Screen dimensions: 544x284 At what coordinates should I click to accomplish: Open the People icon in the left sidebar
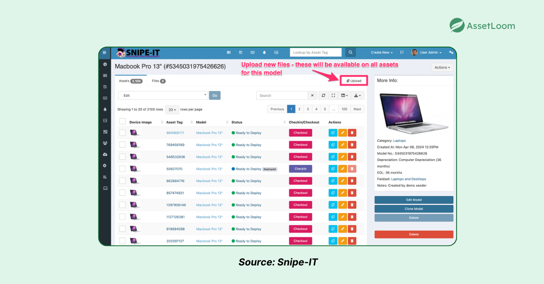(x=105, y=144)
